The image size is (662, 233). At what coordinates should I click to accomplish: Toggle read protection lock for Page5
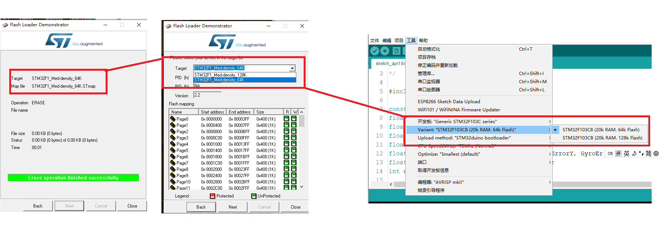coord(286,150)
